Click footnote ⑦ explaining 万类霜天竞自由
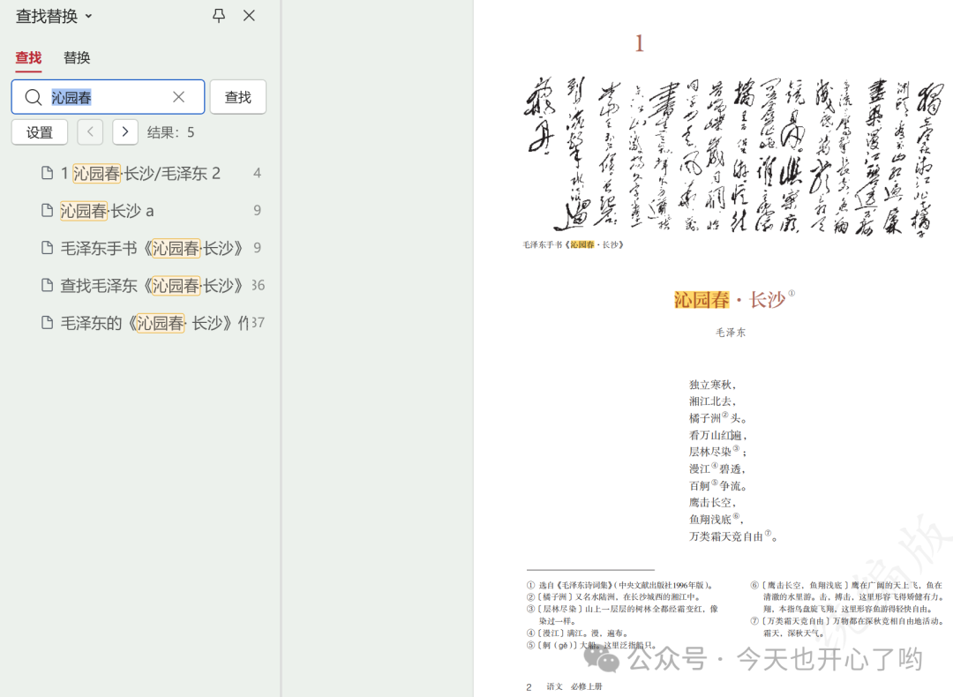Viewport: 953px width, 697px height. (847, 627)
